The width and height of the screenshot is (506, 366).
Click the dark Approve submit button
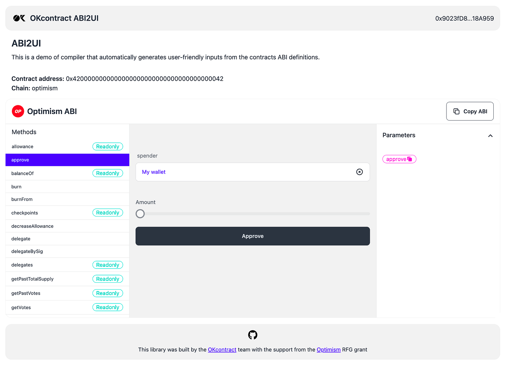pos(253,236)
